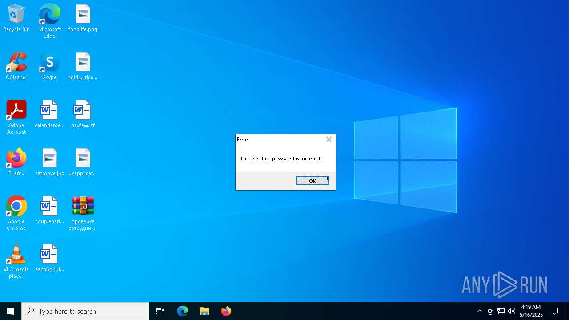Viewport: 569px width, 320px height.
Task: Select the CCleaner desktop shortcut
Action: pos(16,67)
